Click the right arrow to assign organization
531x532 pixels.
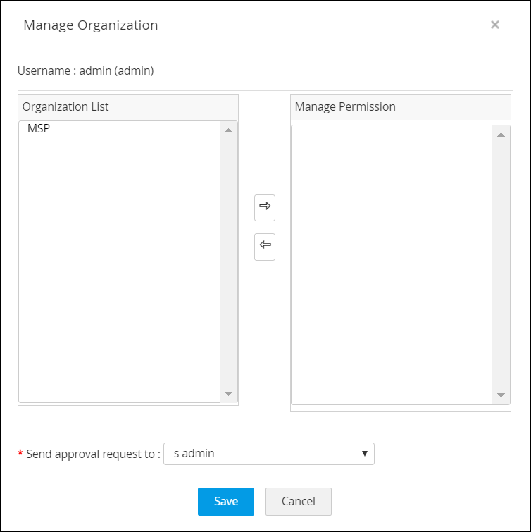(265, 207)
